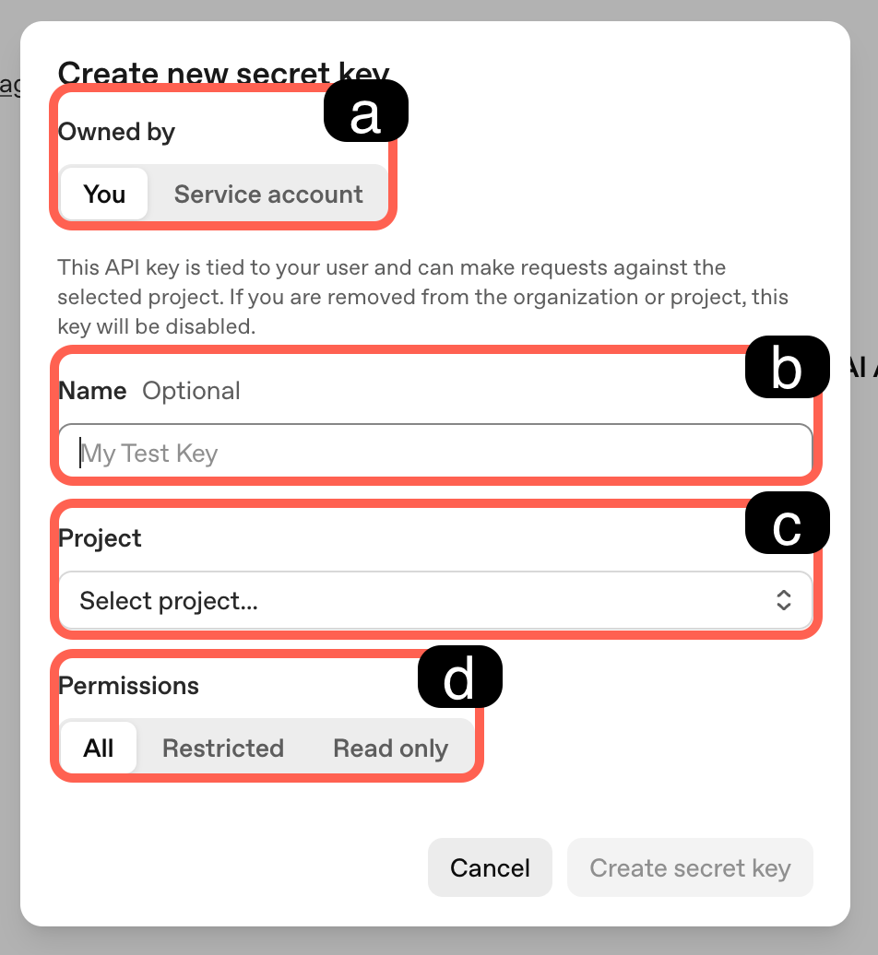Image resolution: width=878 pixels, height=955 pixels.
Task: Set permissions to Read only
Action: (390, 748)
